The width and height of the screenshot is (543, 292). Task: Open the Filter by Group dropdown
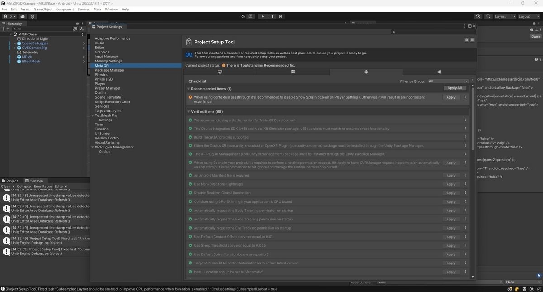click(x=448, y=81)
